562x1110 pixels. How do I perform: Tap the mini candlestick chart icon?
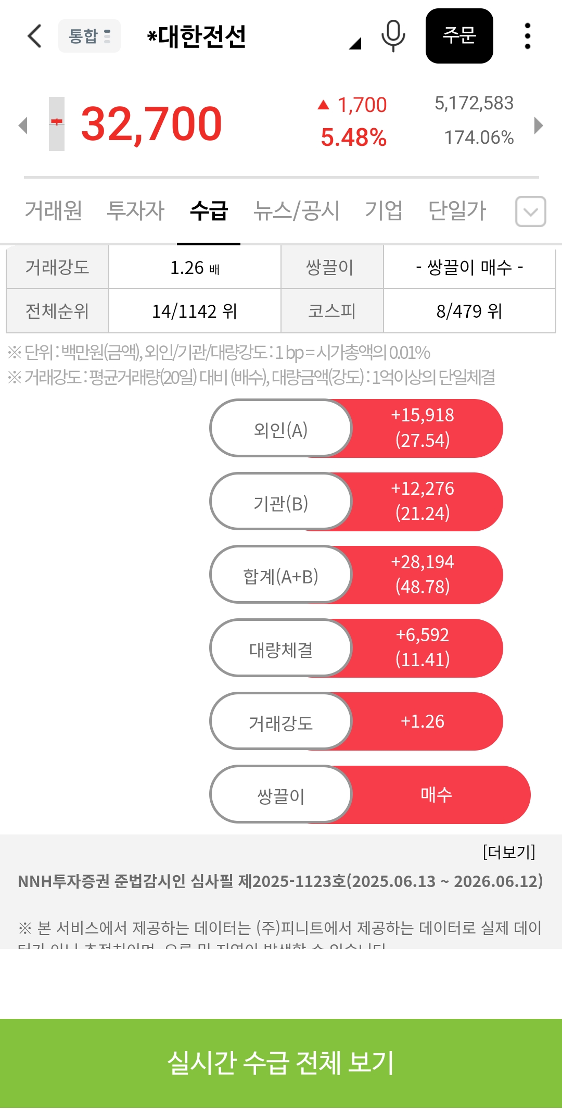pos(57,124)
